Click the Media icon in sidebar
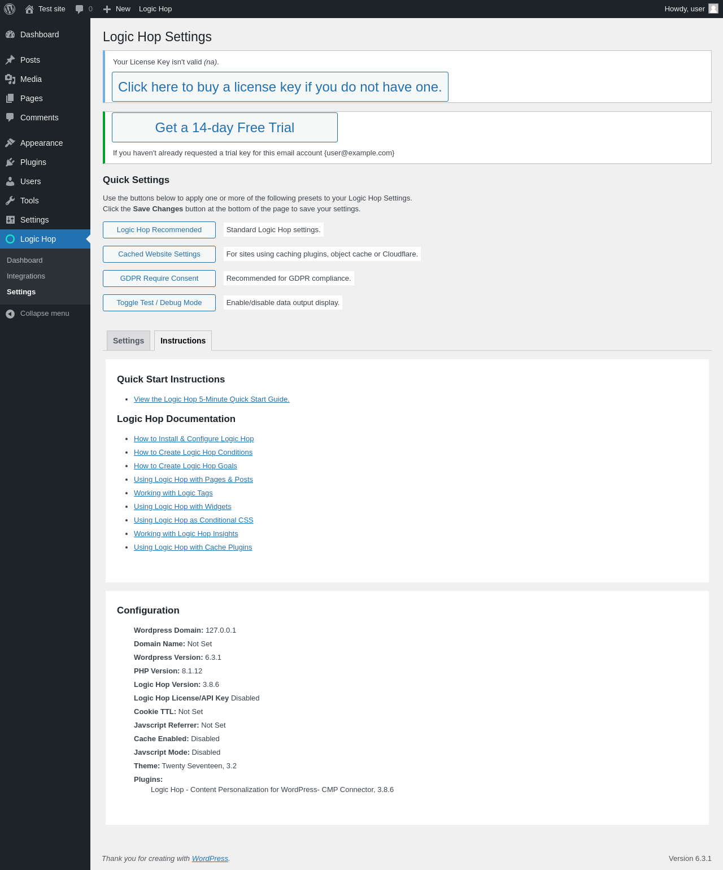The width and height of the screenshot is (723, 870). coord(10,79)
